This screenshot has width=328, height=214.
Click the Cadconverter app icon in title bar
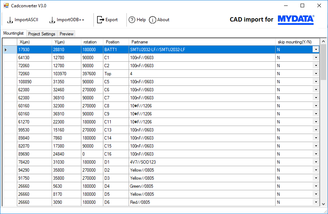(6, 5)
